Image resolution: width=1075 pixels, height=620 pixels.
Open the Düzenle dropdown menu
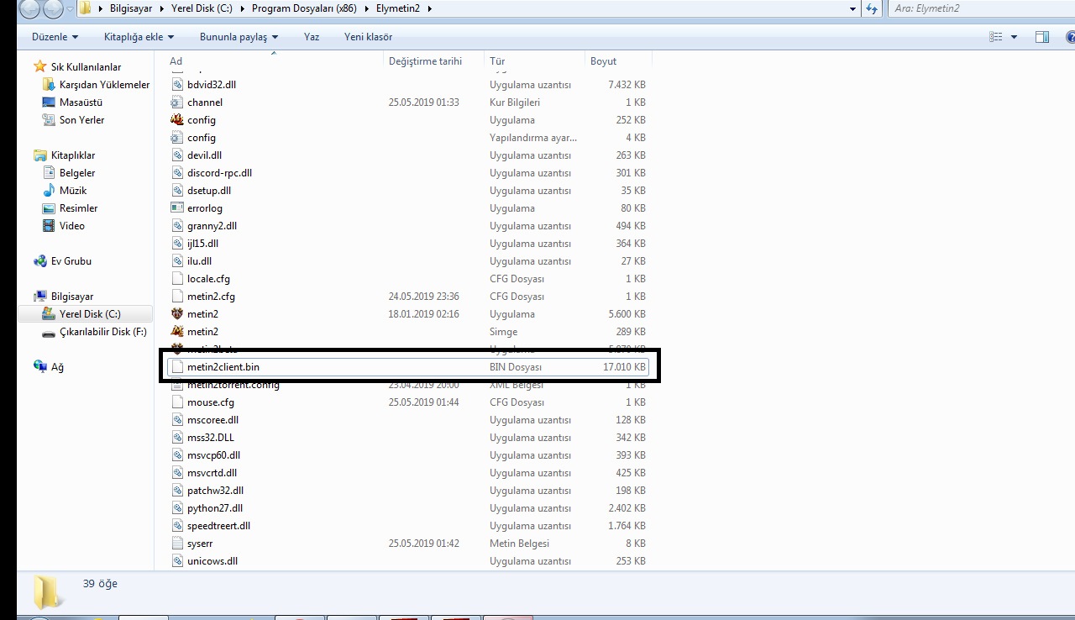tap(55, 37)
